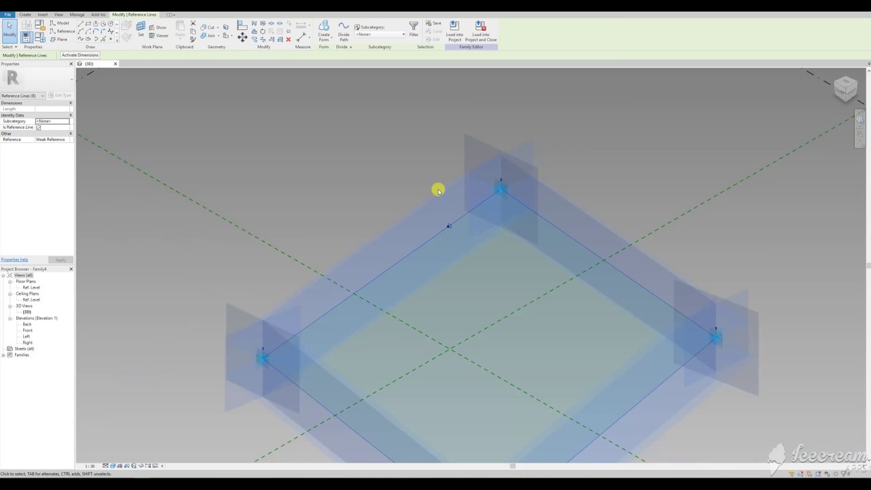
Task: Click the Filter selection icon
Action: (414, 29)
